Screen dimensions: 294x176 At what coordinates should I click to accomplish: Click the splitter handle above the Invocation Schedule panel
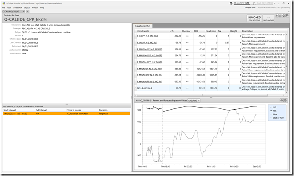67,104
